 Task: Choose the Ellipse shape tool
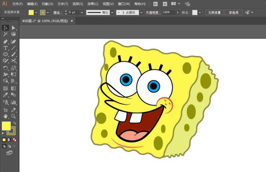5,54
